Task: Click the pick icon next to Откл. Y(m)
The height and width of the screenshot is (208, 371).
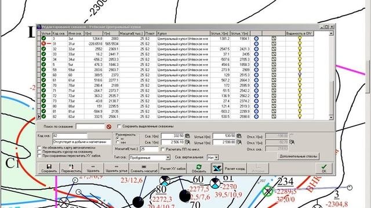Action: click(292, 142)
